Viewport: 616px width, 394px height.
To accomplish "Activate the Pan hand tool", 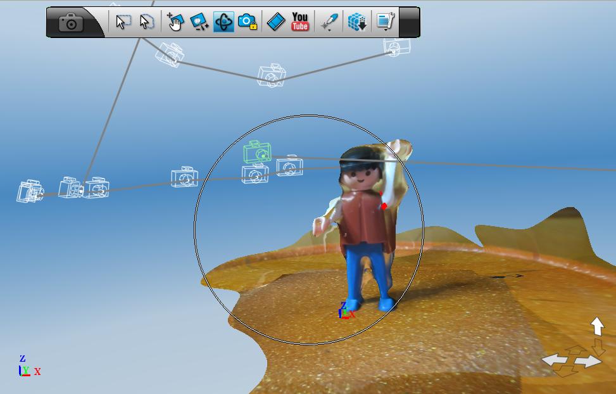I will [x=175, y=22].
